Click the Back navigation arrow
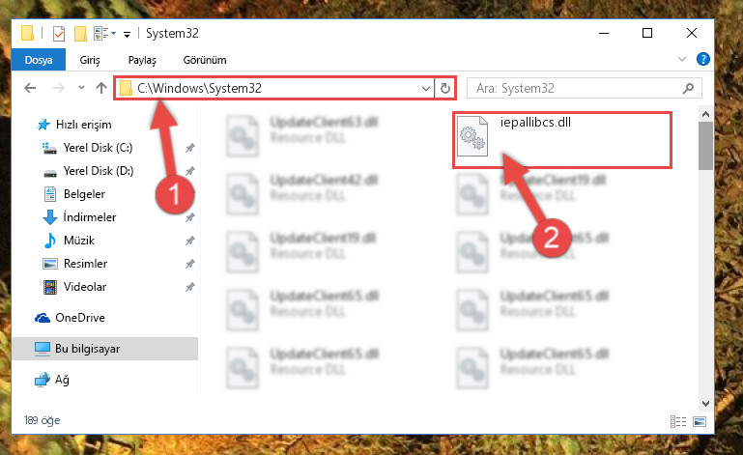Image resolution: width=743 pixels, height=455 pixels. tap(30, 88)
